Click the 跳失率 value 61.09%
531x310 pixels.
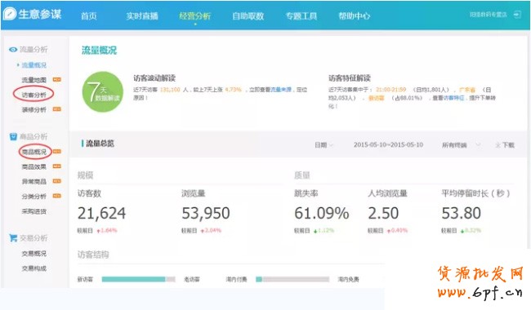(x=321, y=213)
